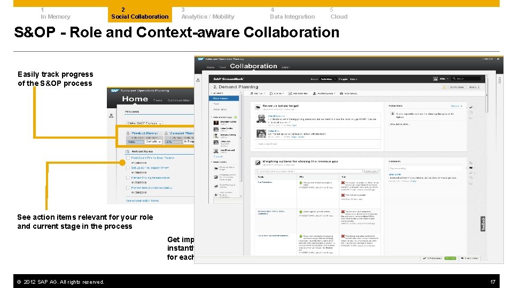Screen dimensions: 513x288
Task: Select Work Canvas in the sidebar
Action: (224, 98)
